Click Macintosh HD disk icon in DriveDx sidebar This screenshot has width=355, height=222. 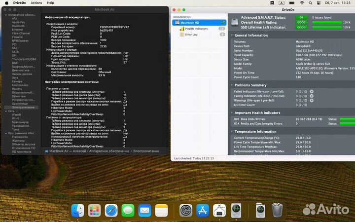[177, 22]
